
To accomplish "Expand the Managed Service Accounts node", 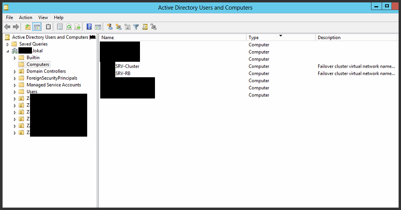I will 15,85.
